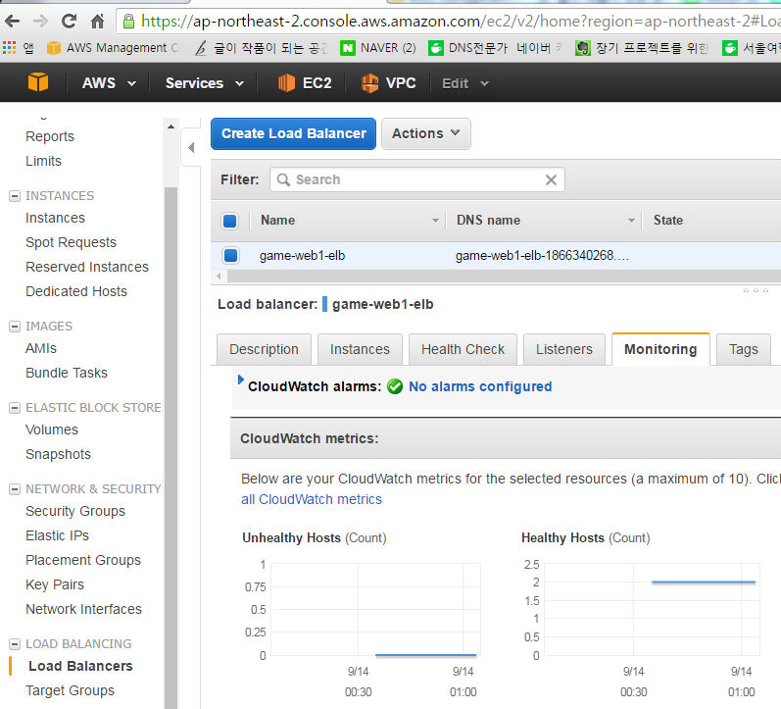This screenshot has height=709, width=781.
Task: Collapse the ELASTIC BLOCK STORE section
Action: coord(15,408)
